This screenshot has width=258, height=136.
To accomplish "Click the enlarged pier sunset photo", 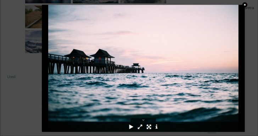I will click(143, 63).
